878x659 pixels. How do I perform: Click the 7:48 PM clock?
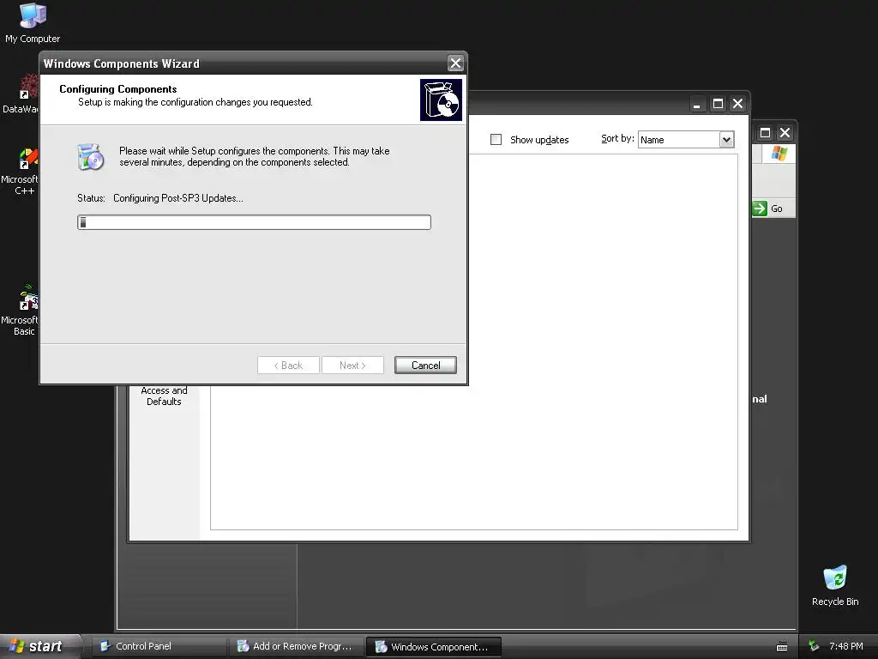click(846, 647)
